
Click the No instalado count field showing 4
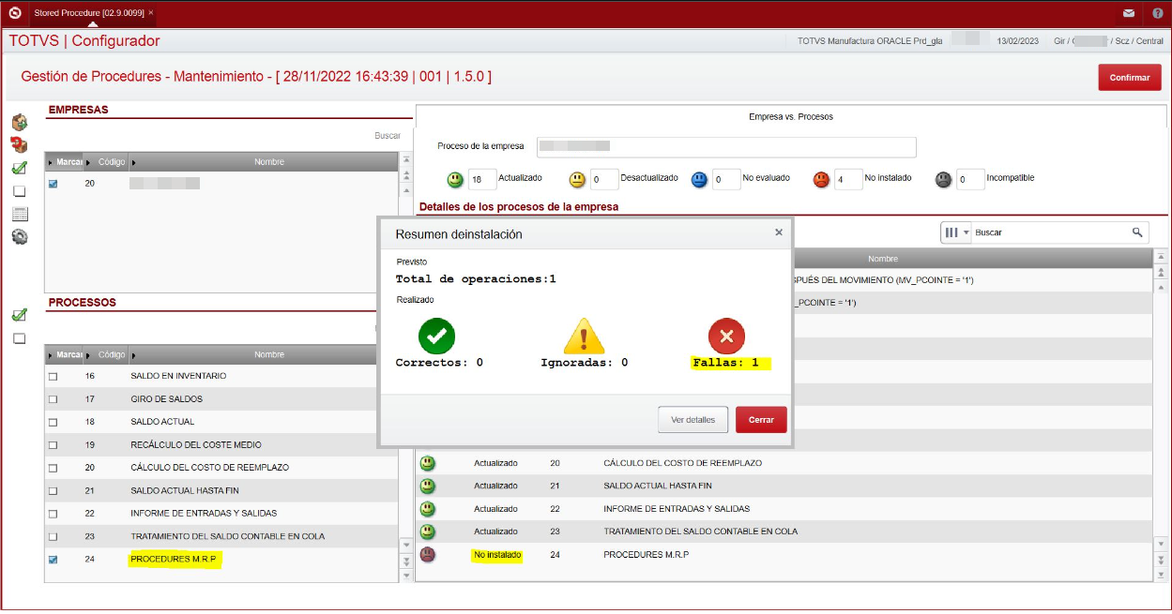click(x=848, y=179)
